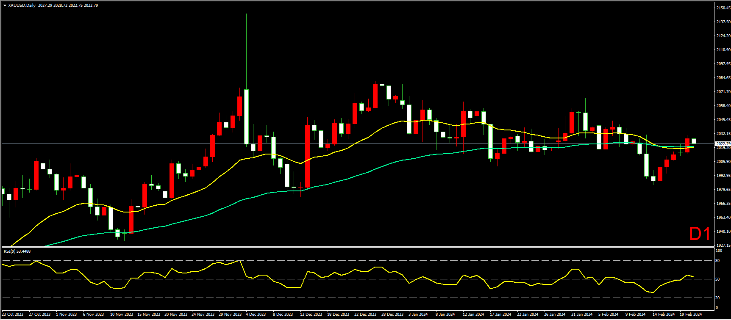731x320 pixels.
Task: Select the 8 Jan 2024 date label
Action: coord(445,314)
